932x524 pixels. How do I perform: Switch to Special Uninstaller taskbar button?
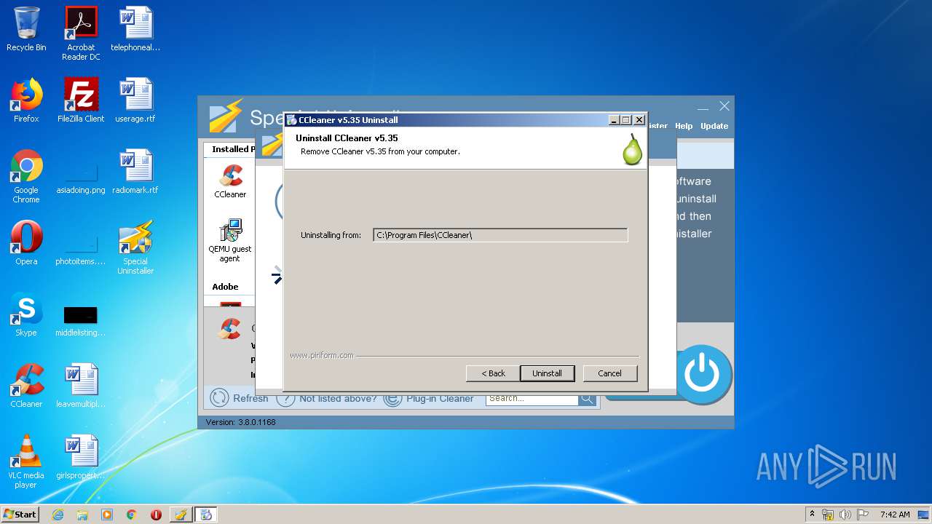point(181,515)
